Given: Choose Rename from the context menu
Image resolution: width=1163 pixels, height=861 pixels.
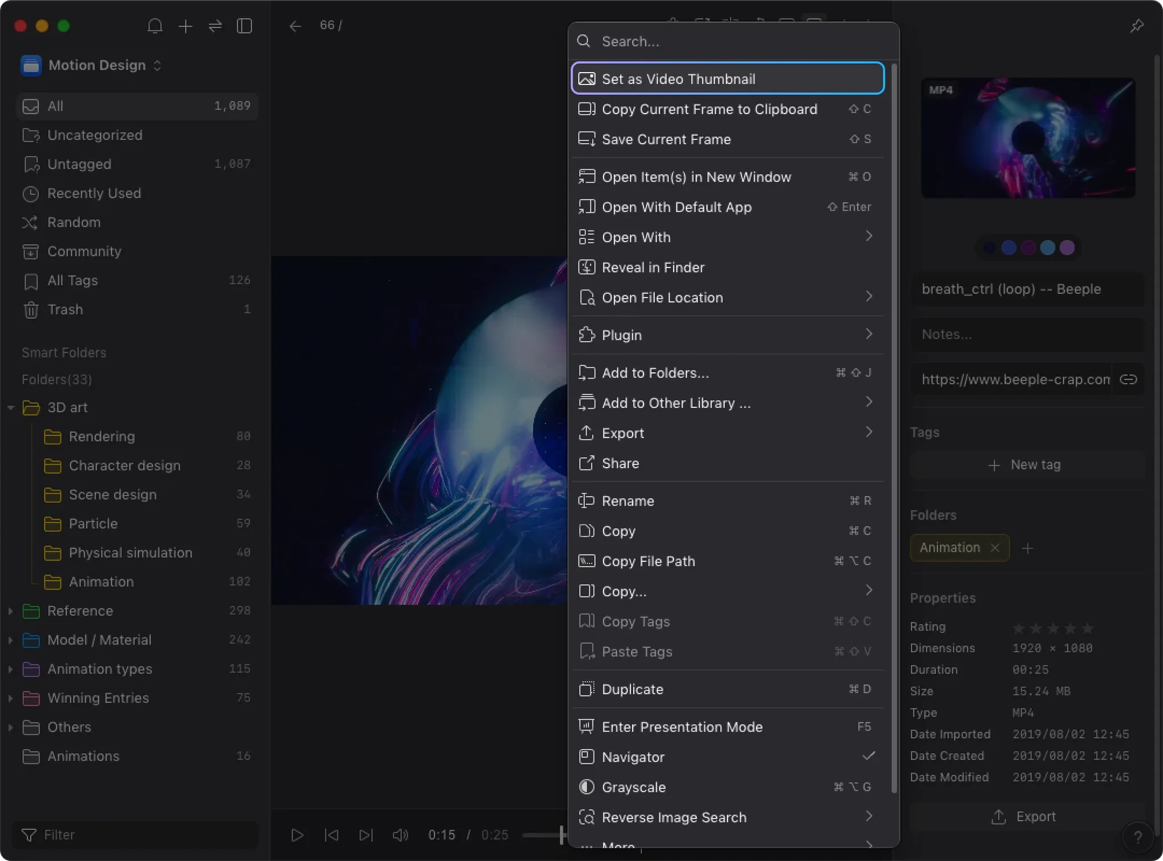Looking at the screenshot, I should point(728,501).
